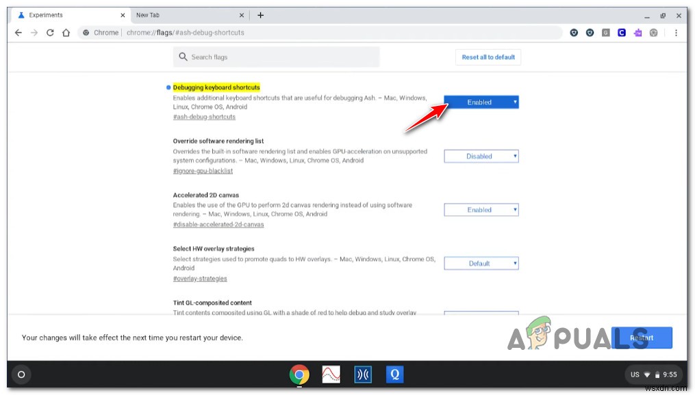Open Select HW overlay strategies Default dropdown
Screen dimensions: 695x395
tap(481, 263)
